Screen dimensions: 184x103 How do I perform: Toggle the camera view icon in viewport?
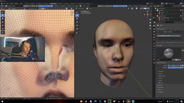tap(150, 25)
